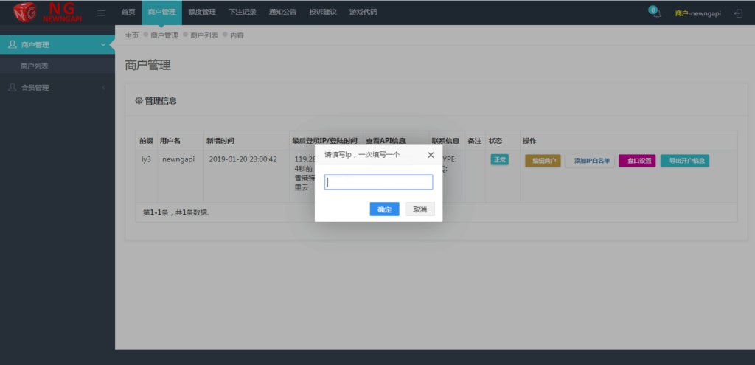Open the 首页 top menu
The height and width of the screenshot is (365, 755).
point(128,13)
